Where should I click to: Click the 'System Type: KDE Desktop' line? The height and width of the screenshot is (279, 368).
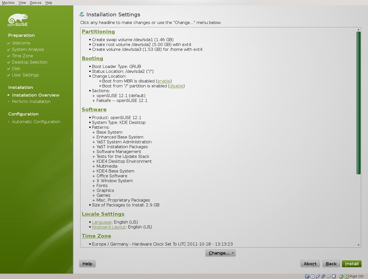[x=119, y=122]
